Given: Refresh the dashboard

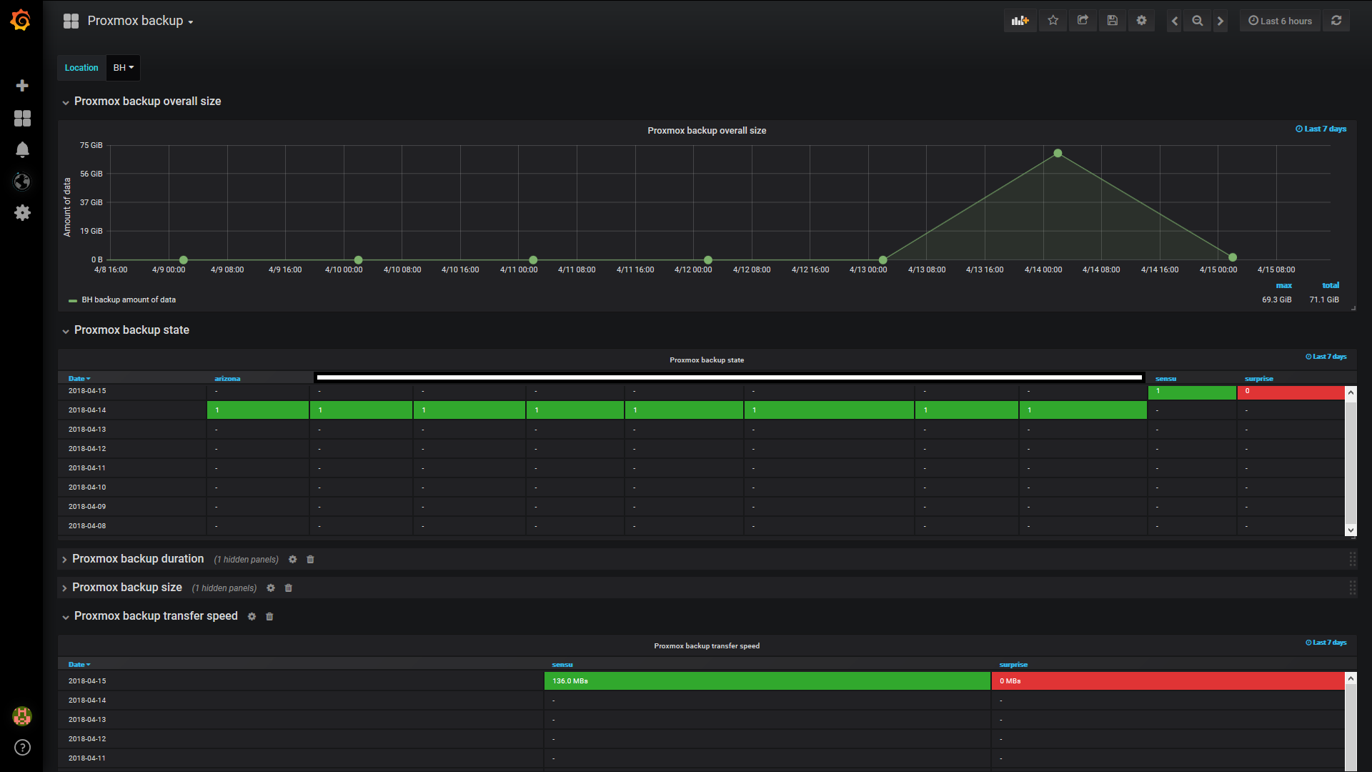Looking at the screenshot, I should tap(1336, 21).
